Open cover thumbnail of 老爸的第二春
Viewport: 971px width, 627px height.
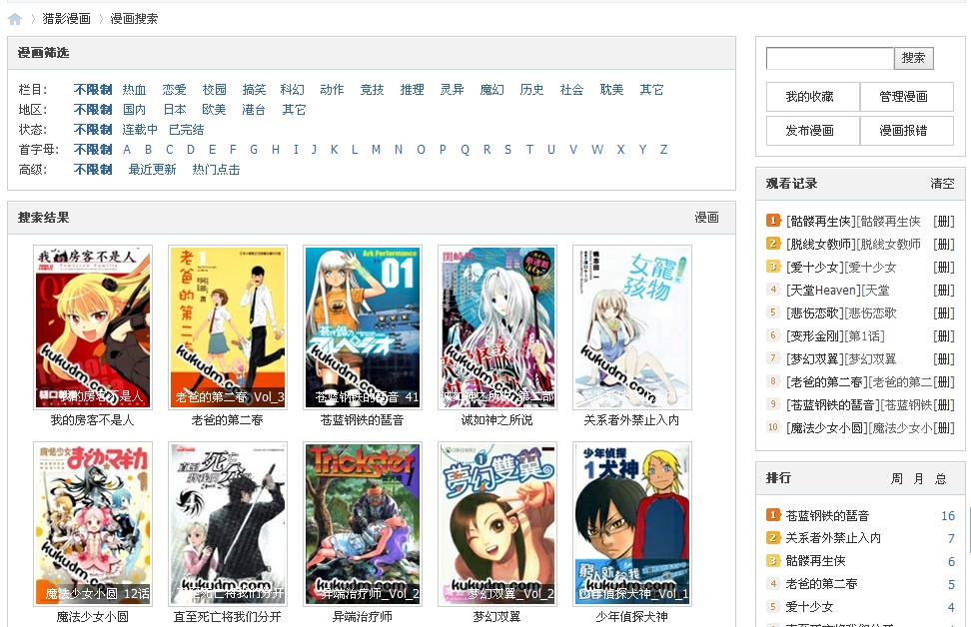pyautogui.click(x=228, y=327)
